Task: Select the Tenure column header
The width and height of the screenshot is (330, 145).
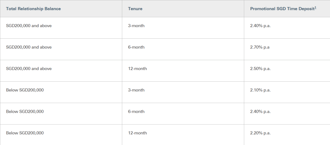Action: click(x=135, y=9)
